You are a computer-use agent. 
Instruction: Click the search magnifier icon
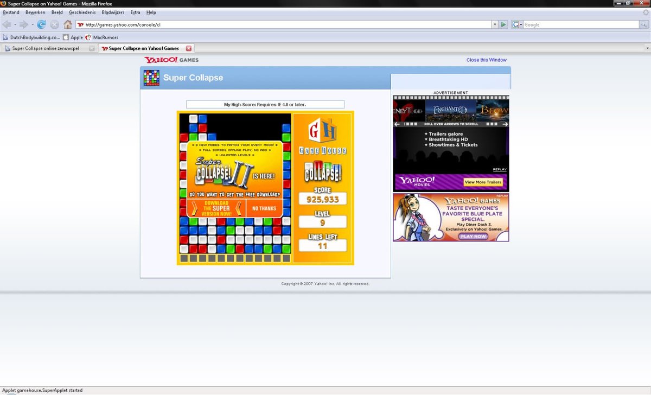point(644,24)
